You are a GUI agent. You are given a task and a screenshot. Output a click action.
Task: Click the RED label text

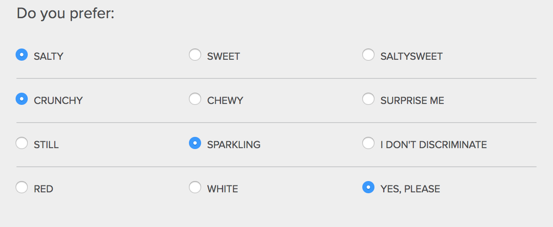43,189
